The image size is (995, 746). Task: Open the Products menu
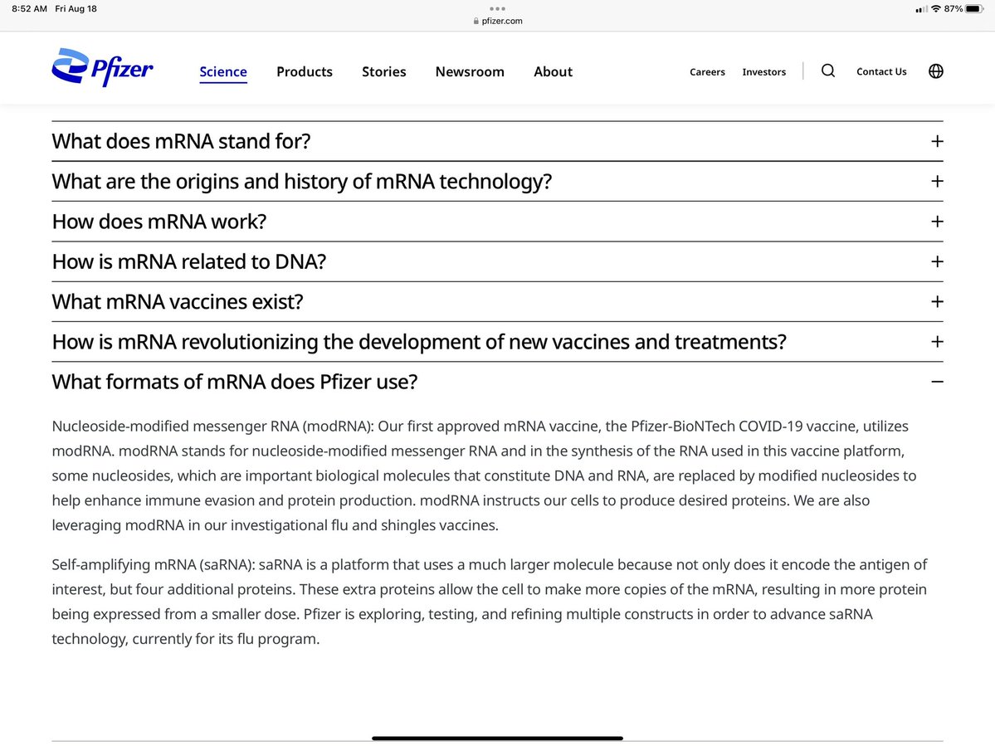coord(305,71)
